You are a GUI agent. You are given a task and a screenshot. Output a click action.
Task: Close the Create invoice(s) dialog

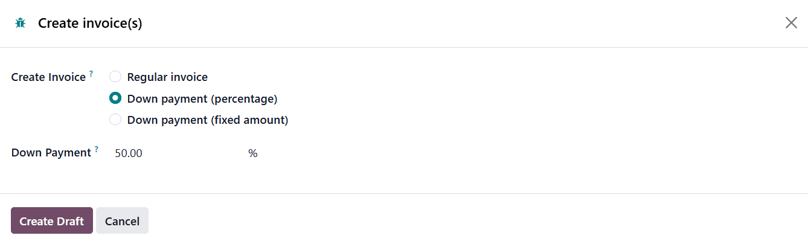[x=791, y=23]
